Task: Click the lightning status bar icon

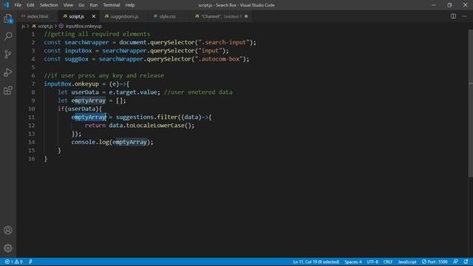Action: [x=30, y=262]
